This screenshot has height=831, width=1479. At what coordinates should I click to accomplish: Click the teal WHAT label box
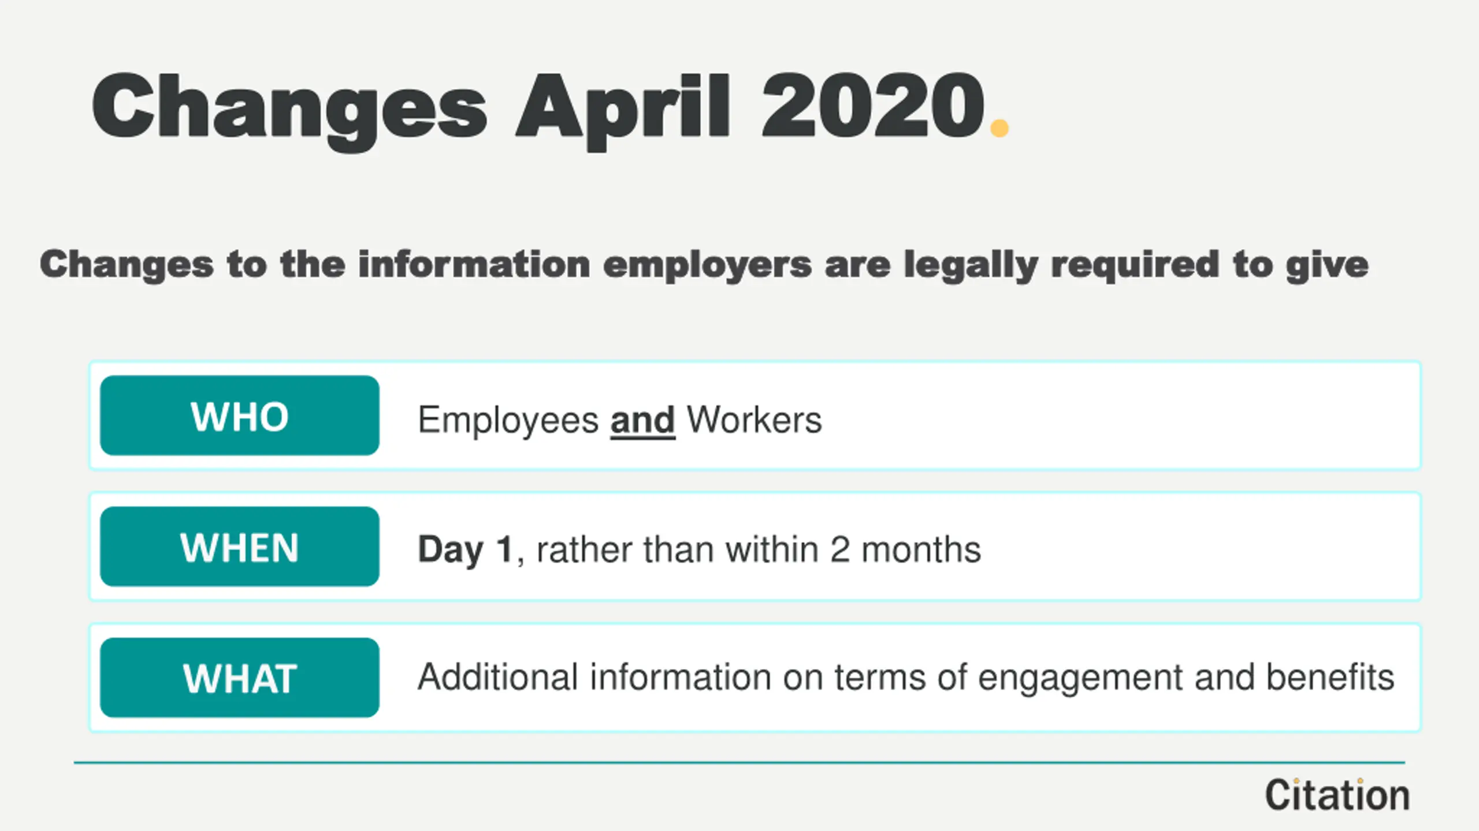(x=240, y=677)
